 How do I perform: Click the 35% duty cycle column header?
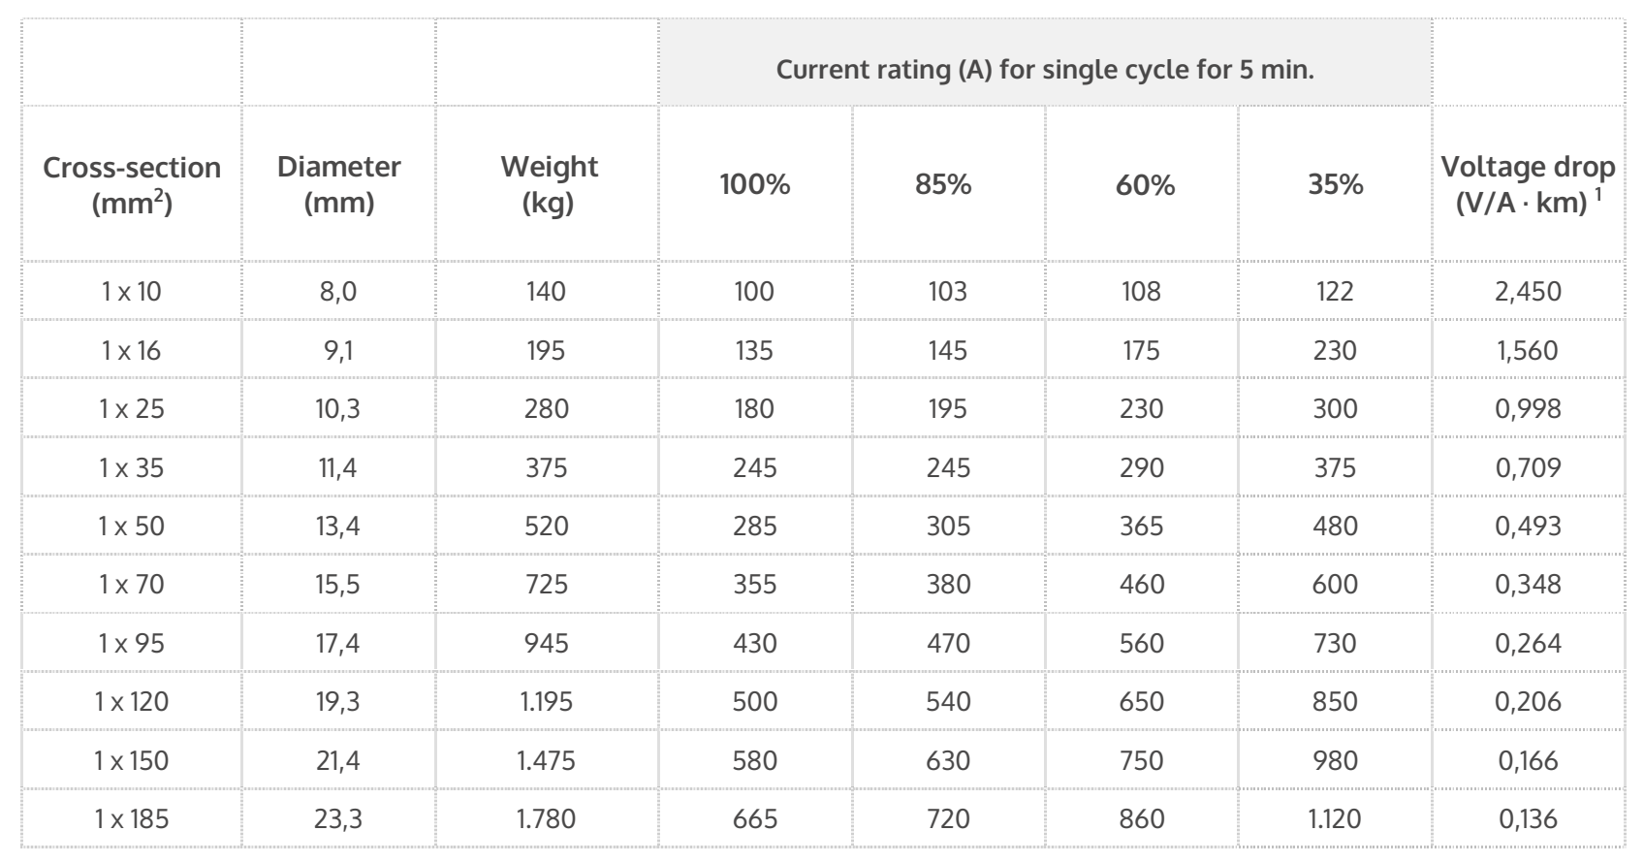coord(1336,184)
